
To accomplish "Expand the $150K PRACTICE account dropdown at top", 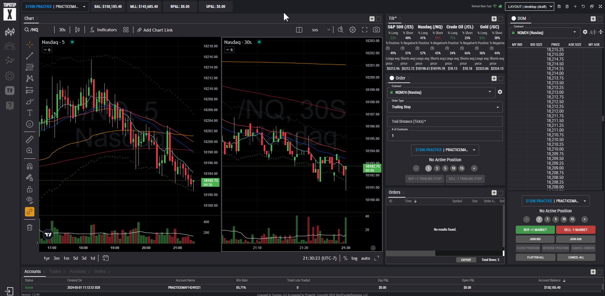I will click(56, 6).
